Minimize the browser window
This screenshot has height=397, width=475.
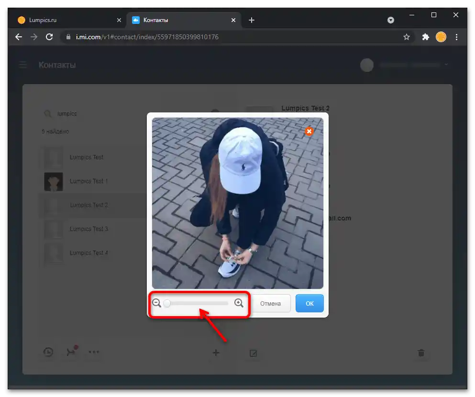(x=412, y=15)
